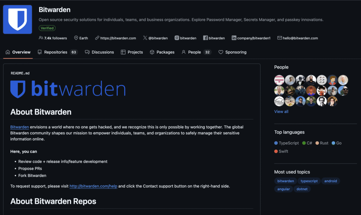This screenshot has height=215, width=361.
Task: Click the People sidebar heading
Action: [281, 67]
